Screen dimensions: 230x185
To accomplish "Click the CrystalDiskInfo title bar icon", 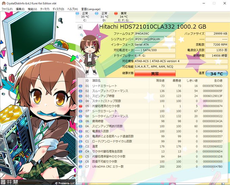I will pyautogui.click(x=3, y=3).
